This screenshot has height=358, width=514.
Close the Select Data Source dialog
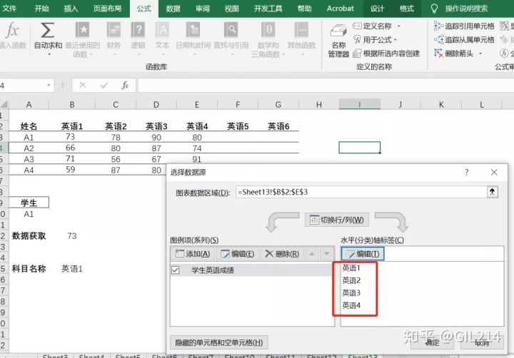[494, 173]
